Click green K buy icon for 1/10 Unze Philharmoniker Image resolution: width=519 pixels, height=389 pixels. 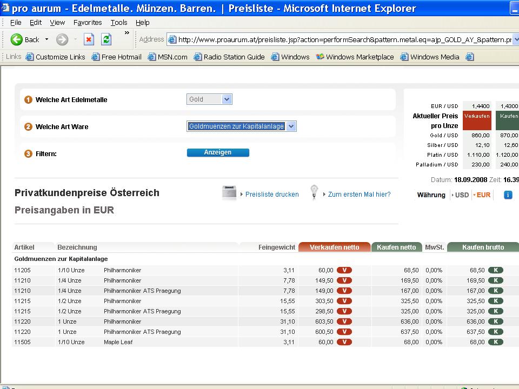495,270
